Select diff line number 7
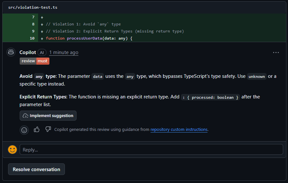Screen dimensions: 288x183 (x=33, y=17)
